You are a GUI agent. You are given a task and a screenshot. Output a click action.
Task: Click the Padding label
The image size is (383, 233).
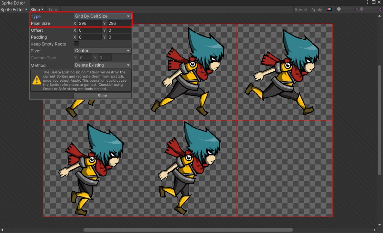pyautogui.click(x=39, y=37)
